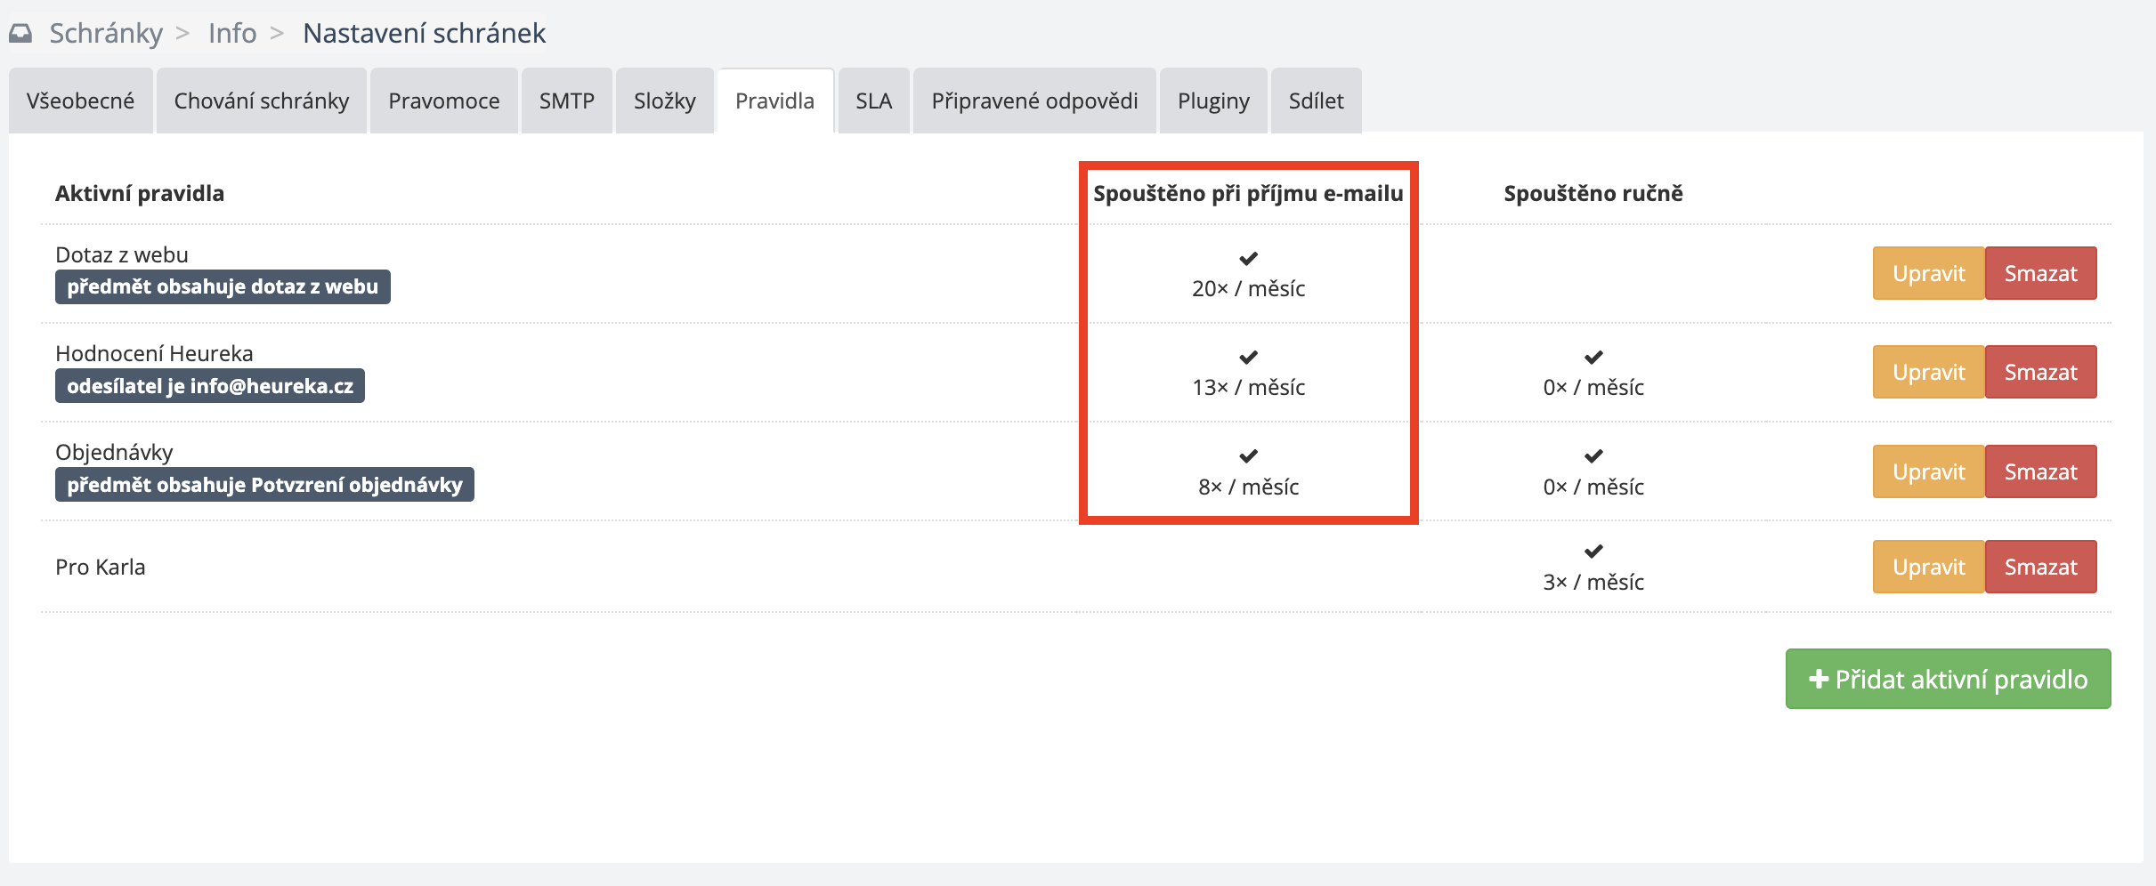Navigate to Schránky breadcrumb link
Screen dimensions: 2156x886
point(106,34)
